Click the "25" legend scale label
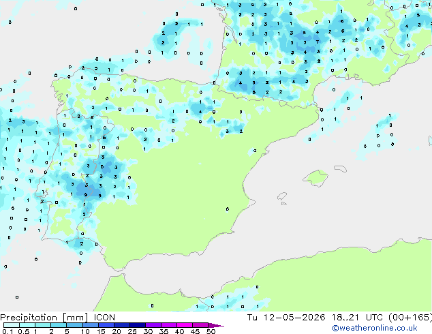Image resolution: width=432 pixels, height=334 pixels. 132,331
